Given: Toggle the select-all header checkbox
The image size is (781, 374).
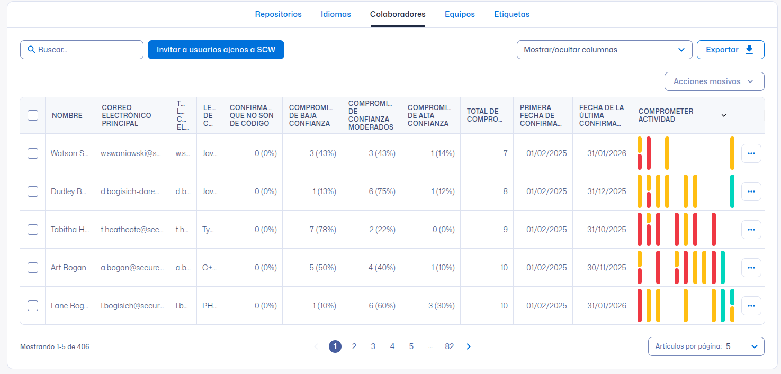Looking at the screenshot, I should [33, 115].
